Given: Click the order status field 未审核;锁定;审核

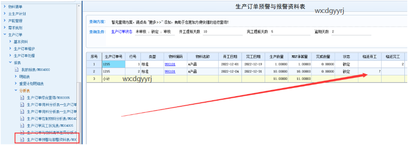Looking at the screenshot, I should tap(155, 32).
